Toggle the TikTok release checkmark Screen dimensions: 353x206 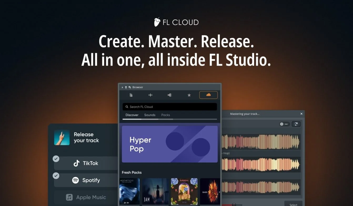(x=56, y=159)
